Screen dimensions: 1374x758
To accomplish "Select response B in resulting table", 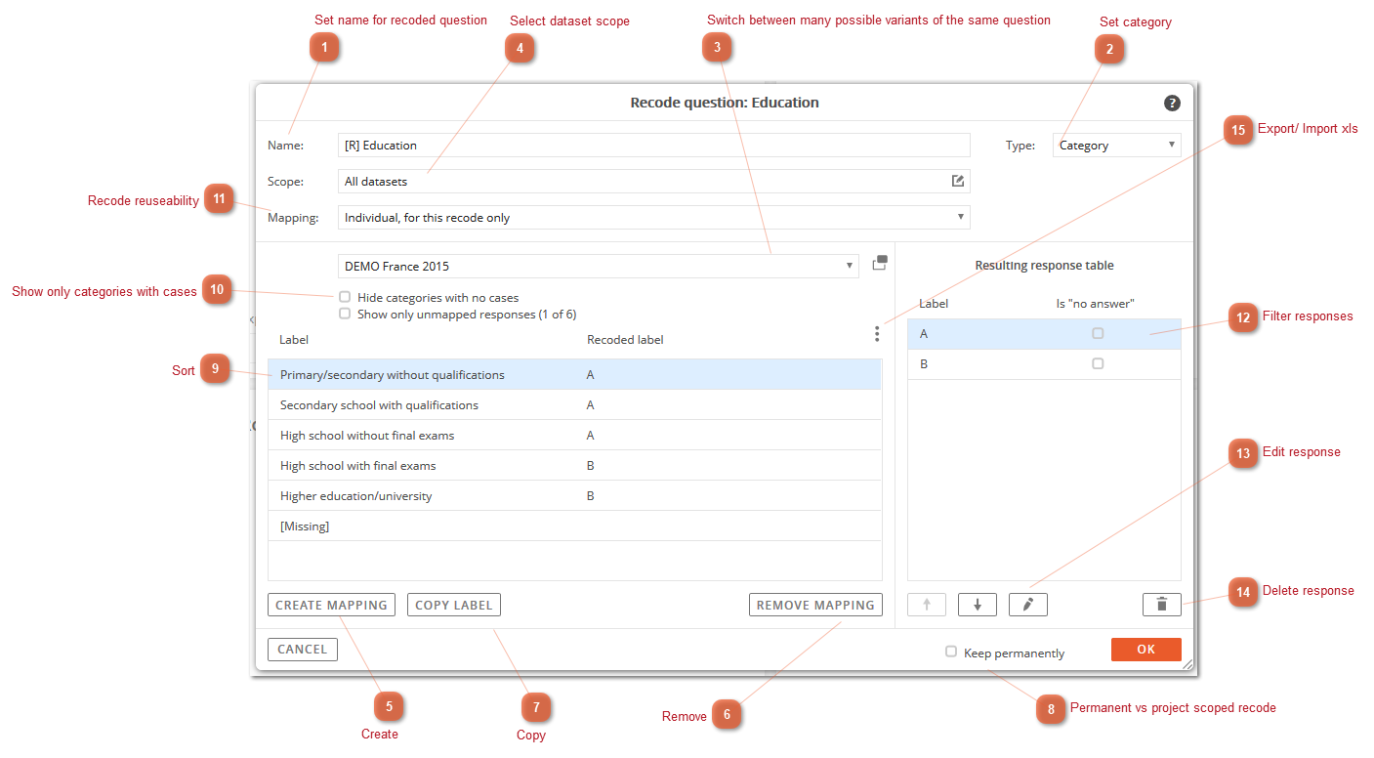I will tap(1044, 363).
